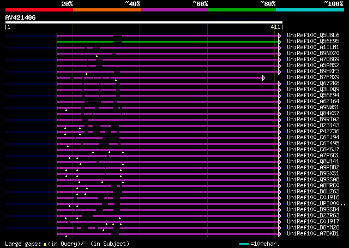Click the cyan ~100% legend color segment

click(x=310, y=10)
